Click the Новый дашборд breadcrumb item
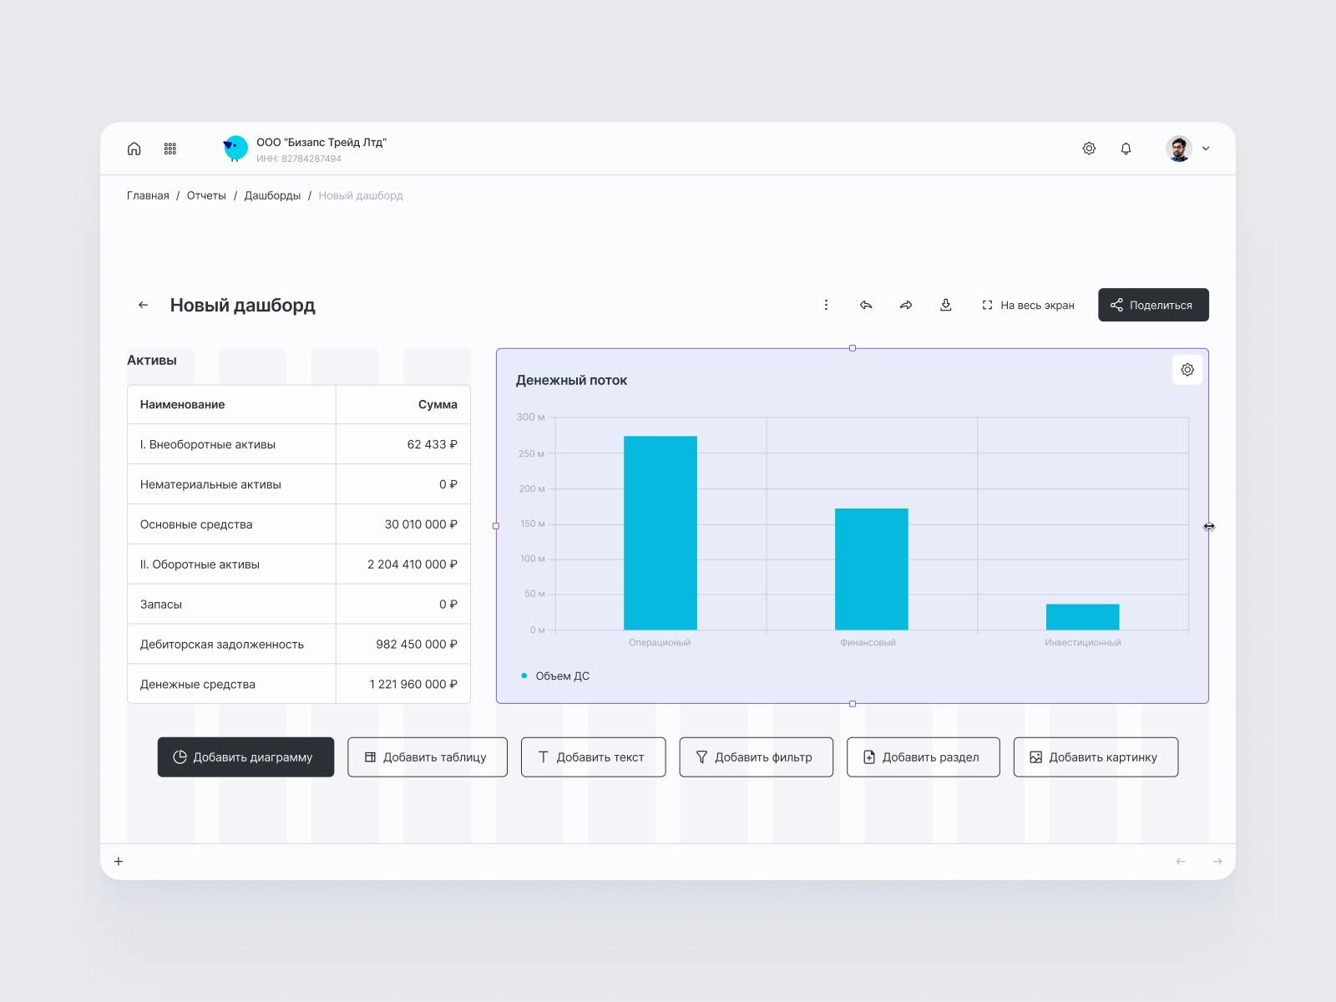 361,195
